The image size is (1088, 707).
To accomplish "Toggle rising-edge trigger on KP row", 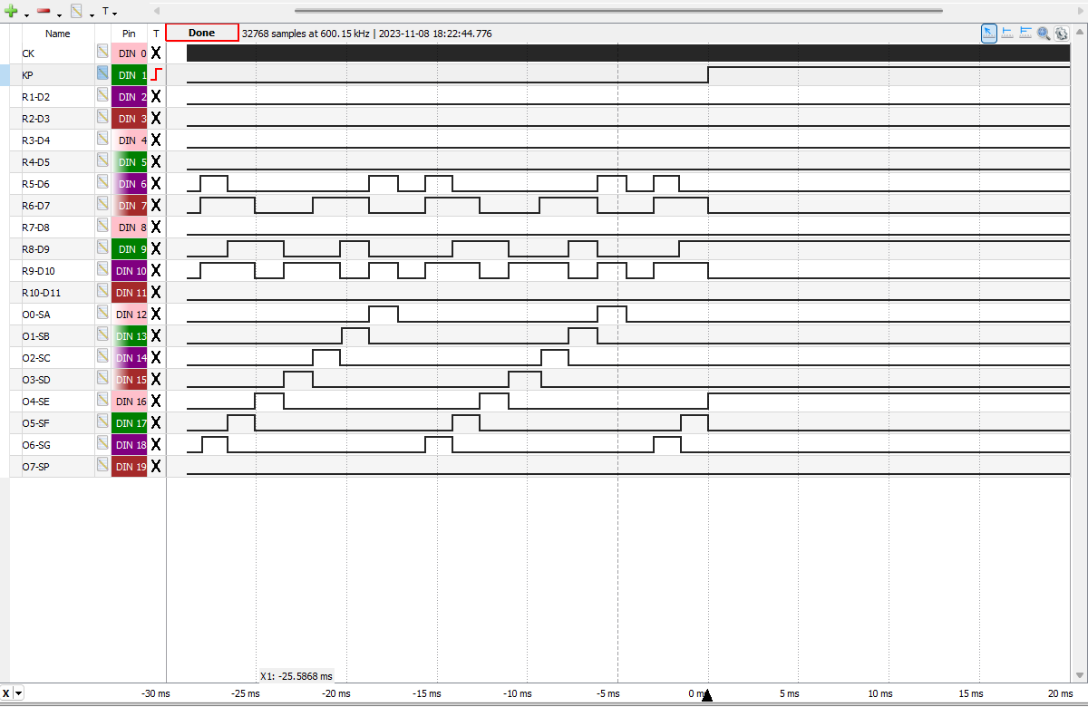I will [x=156, y=75].
